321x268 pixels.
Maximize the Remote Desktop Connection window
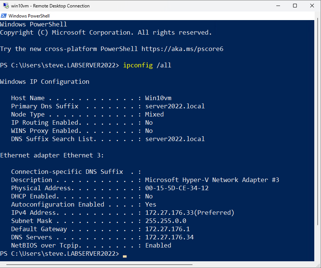point(295,6)
